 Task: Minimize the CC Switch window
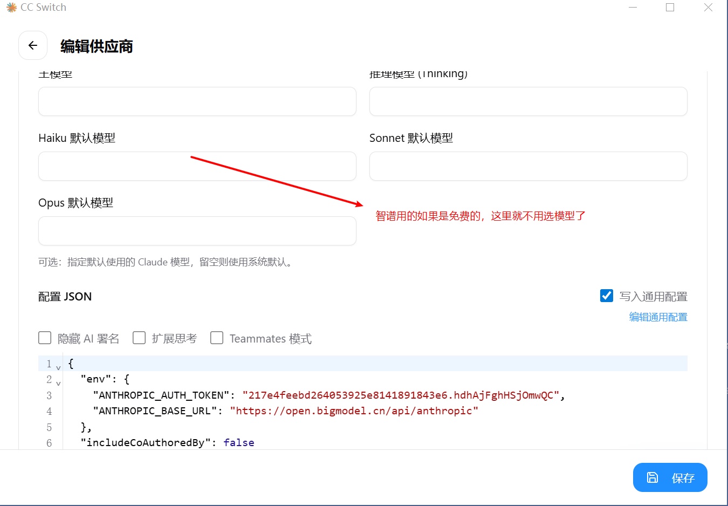pos(633,8)
